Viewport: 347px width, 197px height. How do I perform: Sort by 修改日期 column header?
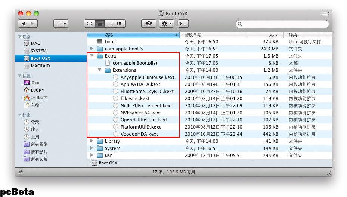pyautogui.click(x=213, y=35)
